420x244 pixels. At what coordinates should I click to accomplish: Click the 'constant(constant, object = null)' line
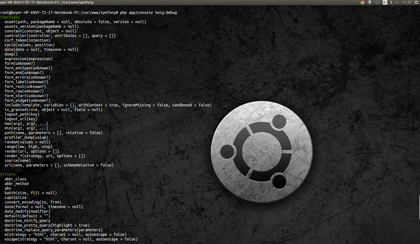click(41, 31)
